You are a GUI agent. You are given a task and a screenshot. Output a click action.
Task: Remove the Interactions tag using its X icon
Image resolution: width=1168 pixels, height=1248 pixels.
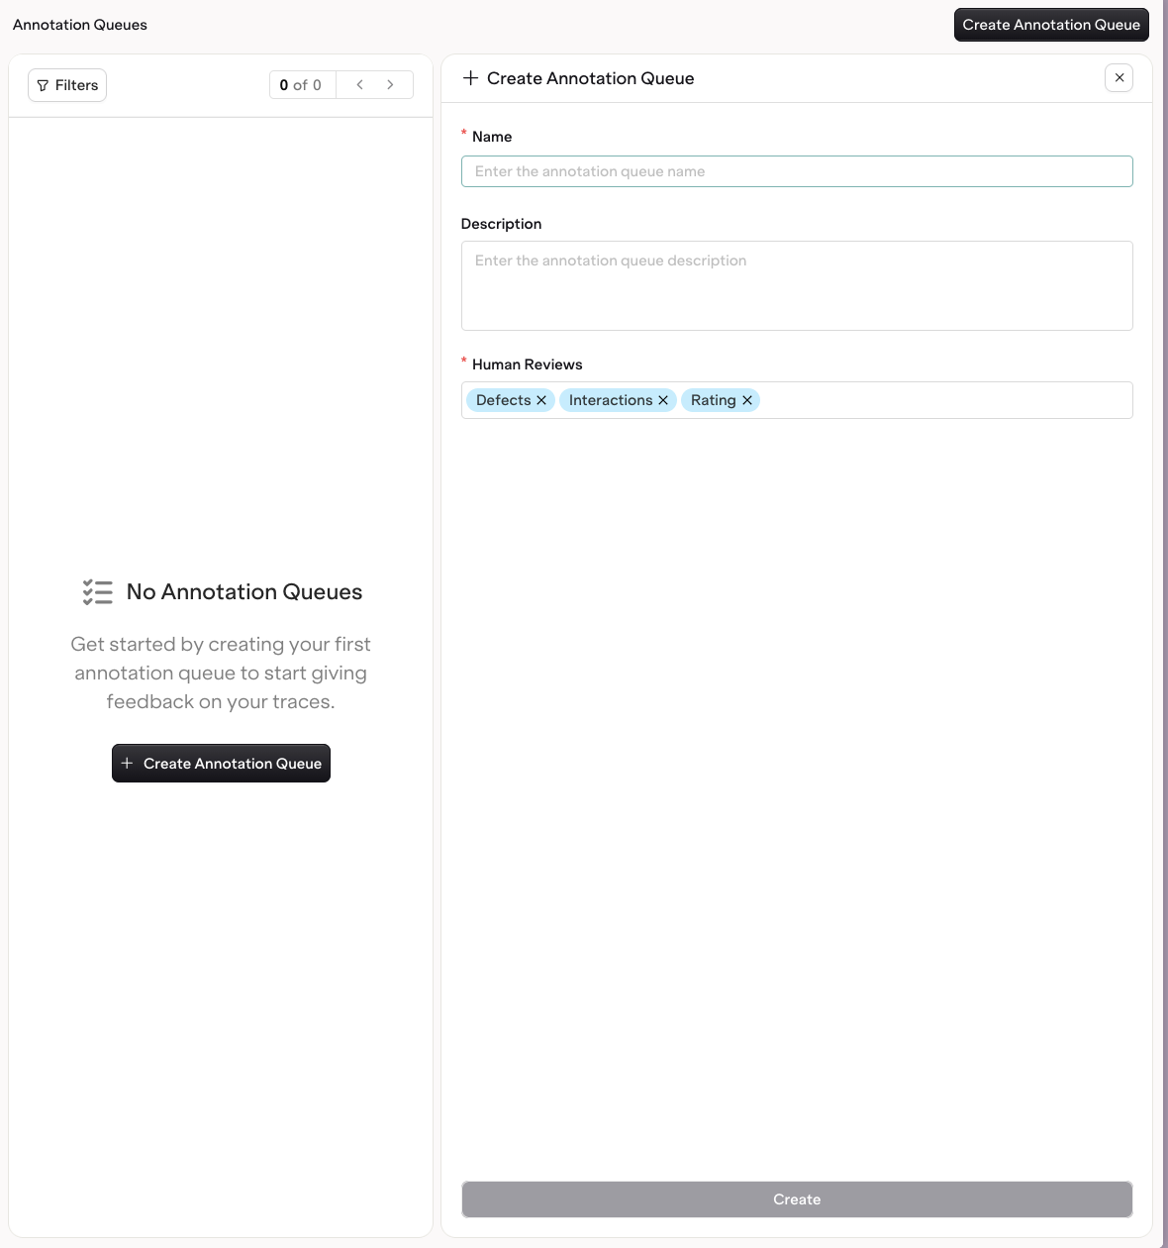663,400
